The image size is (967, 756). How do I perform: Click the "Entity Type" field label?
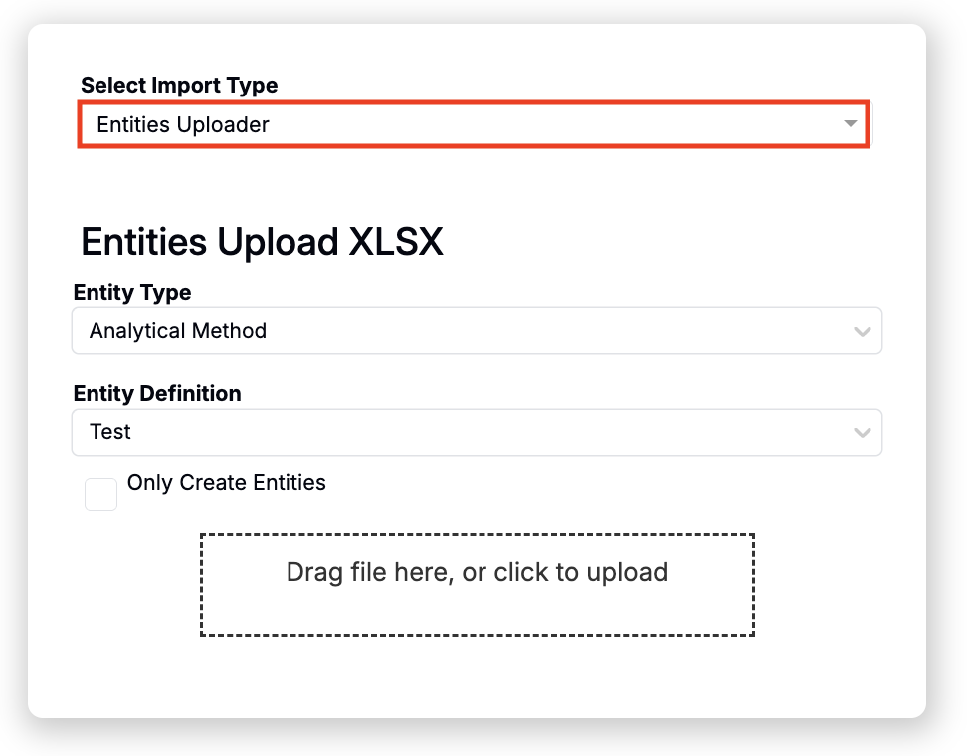click(132, 292)
